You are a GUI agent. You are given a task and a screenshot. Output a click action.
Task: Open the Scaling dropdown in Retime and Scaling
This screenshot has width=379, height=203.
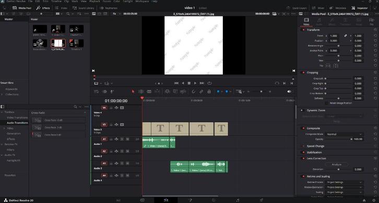coord(344,193)
